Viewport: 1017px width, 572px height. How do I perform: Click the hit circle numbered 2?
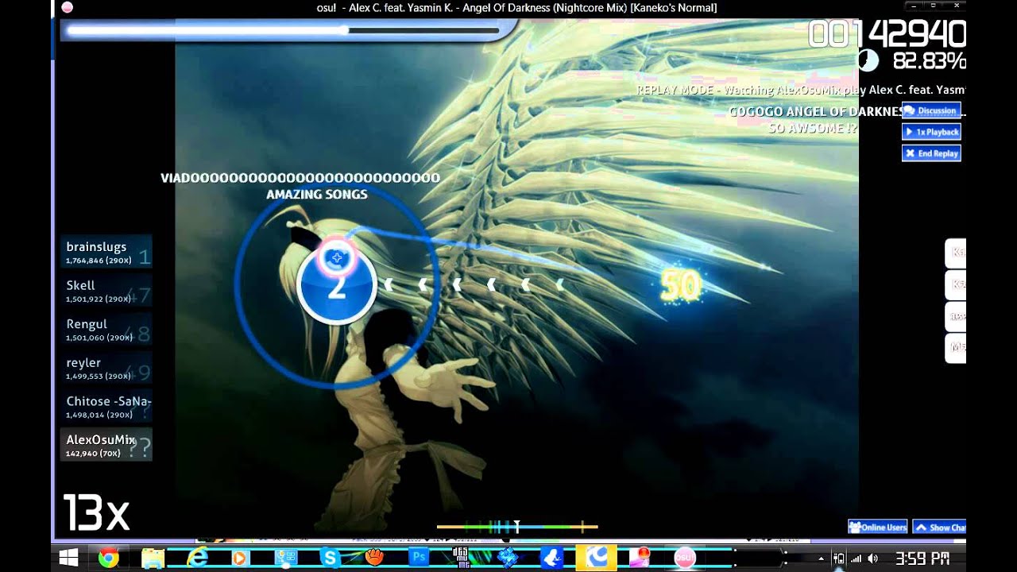click(x=336, y=286)
